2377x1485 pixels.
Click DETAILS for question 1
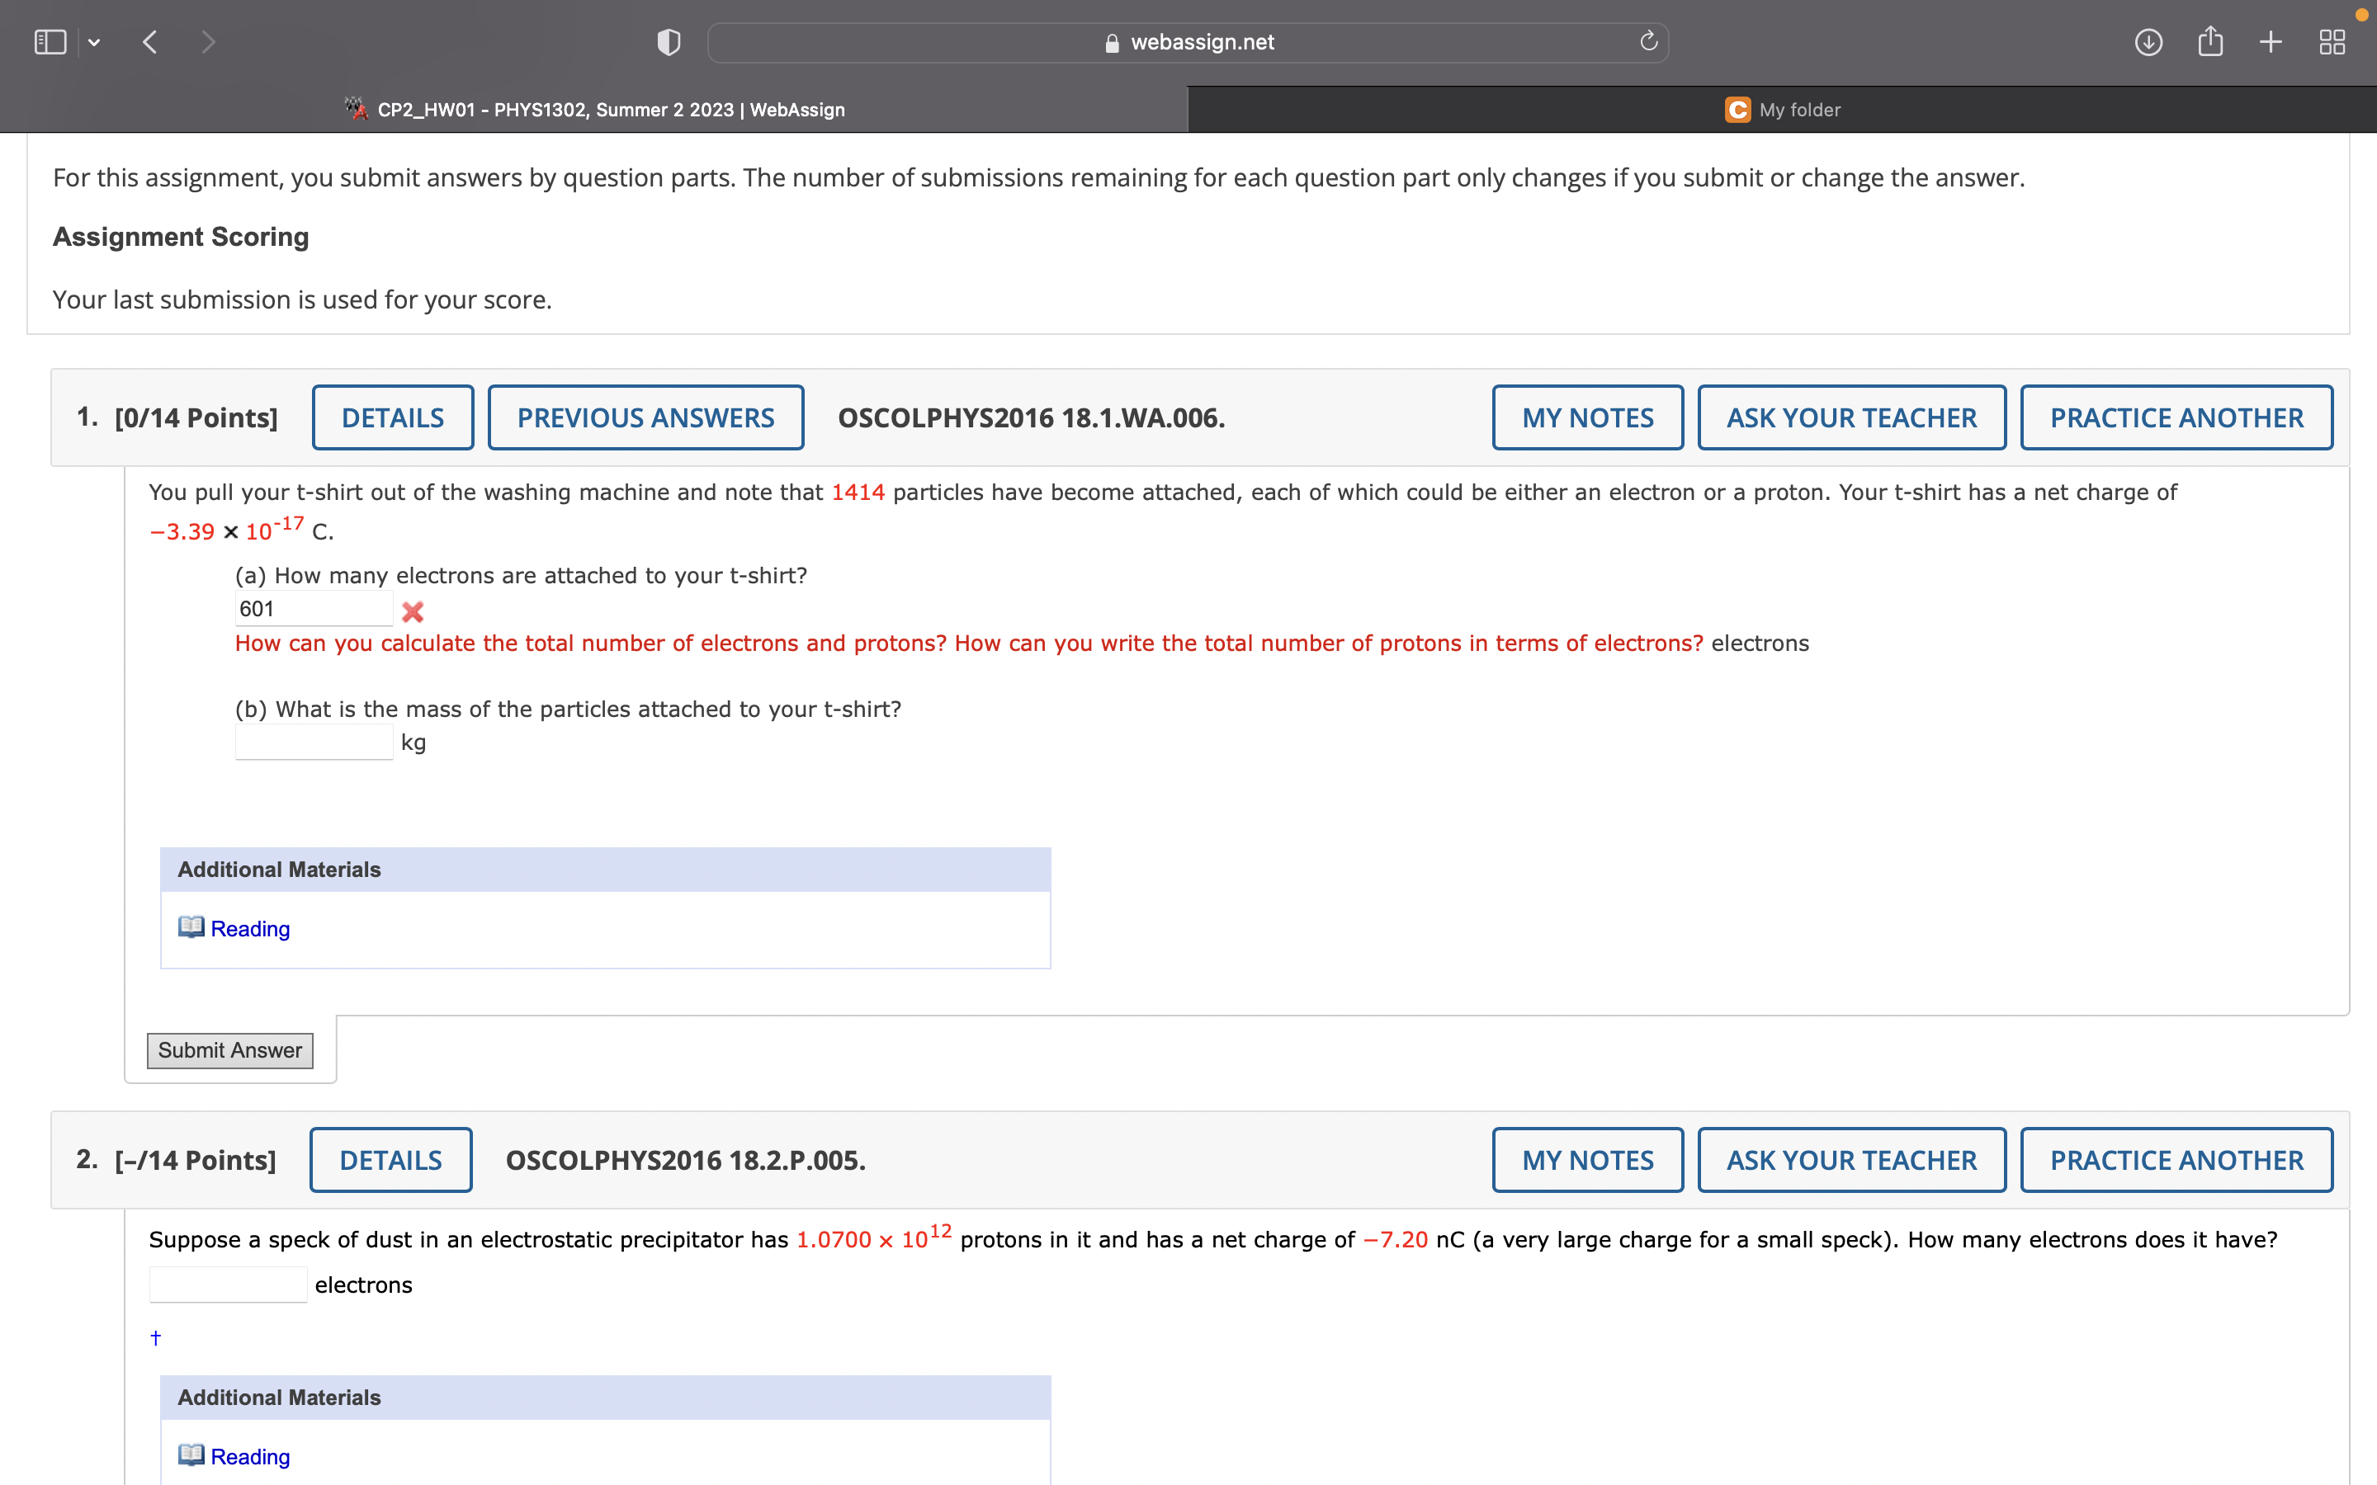tap(393, 417)
